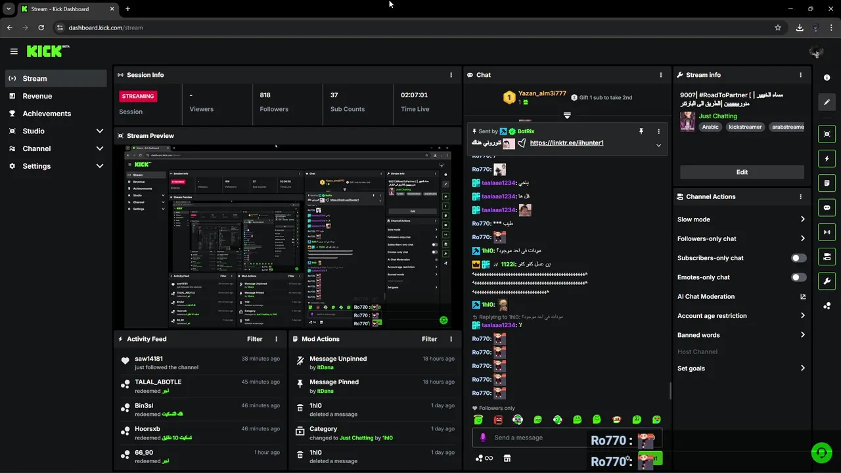Open browser downloads icon
The image size is (841, 473).
(799, 28)
